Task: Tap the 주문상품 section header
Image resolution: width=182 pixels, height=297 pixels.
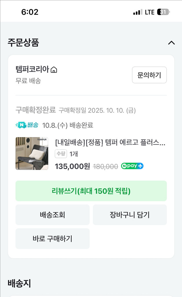Action: [23, 43]
